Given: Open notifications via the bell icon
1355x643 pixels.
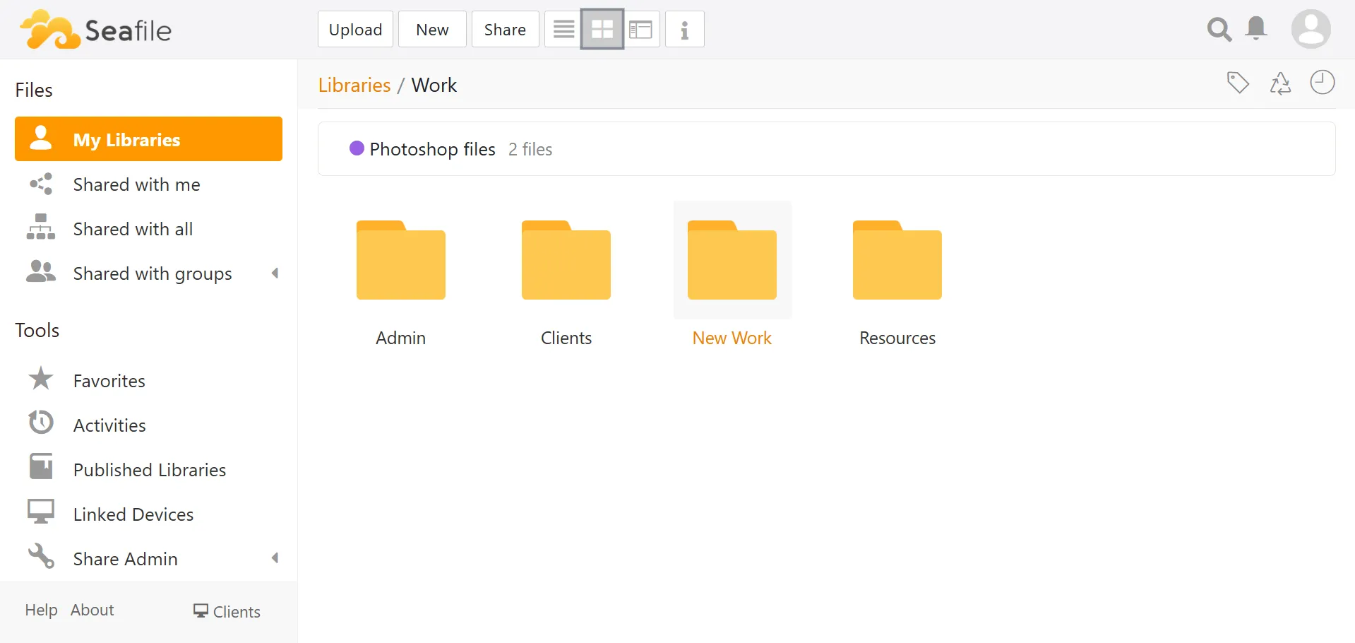Looking at the screenshot, I should pyautogui.click(x=1256, y=29).
